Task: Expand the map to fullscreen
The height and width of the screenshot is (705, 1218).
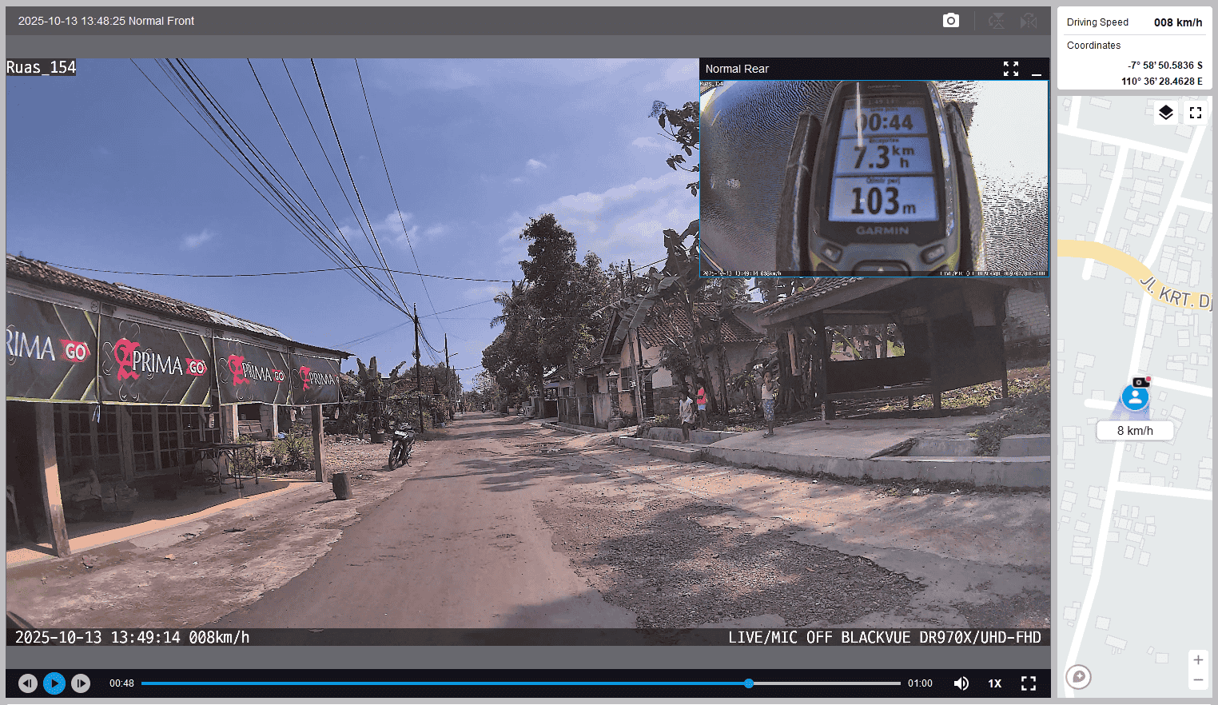Action: tap(1196, 113)
